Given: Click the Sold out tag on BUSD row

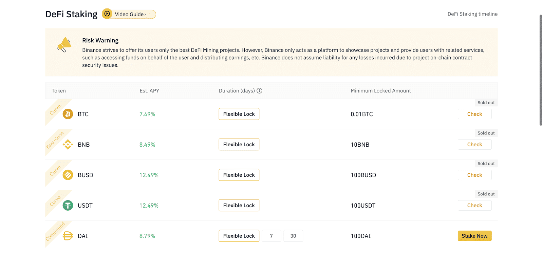Looking at the screenshot, I should click(x=486, y=164).
